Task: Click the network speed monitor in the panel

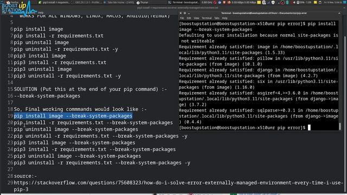Action: (244, 2)
